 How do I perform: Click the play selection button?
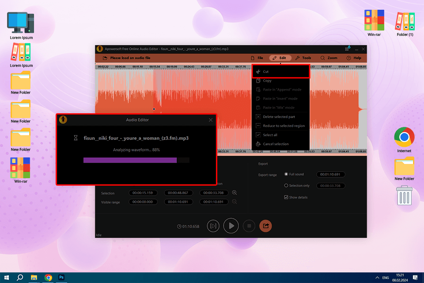213,226
